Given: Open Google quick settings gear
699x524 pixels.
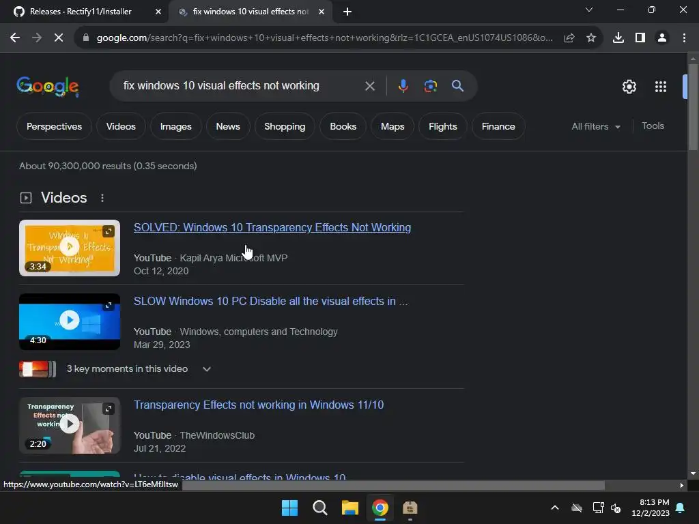Looking at the screenshot, I should [629, 87].
